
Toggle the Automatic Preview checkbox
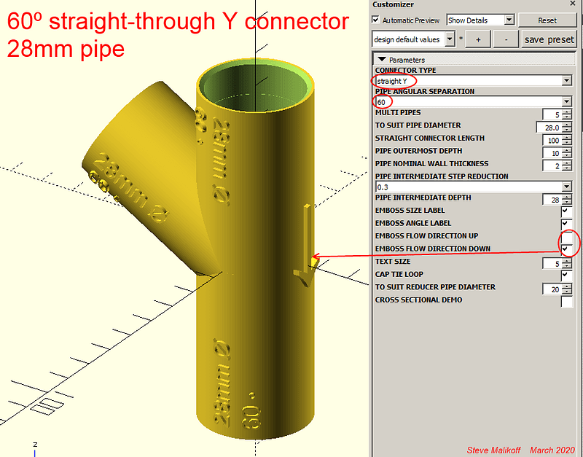pyautogui.click(x=375, y=20)
